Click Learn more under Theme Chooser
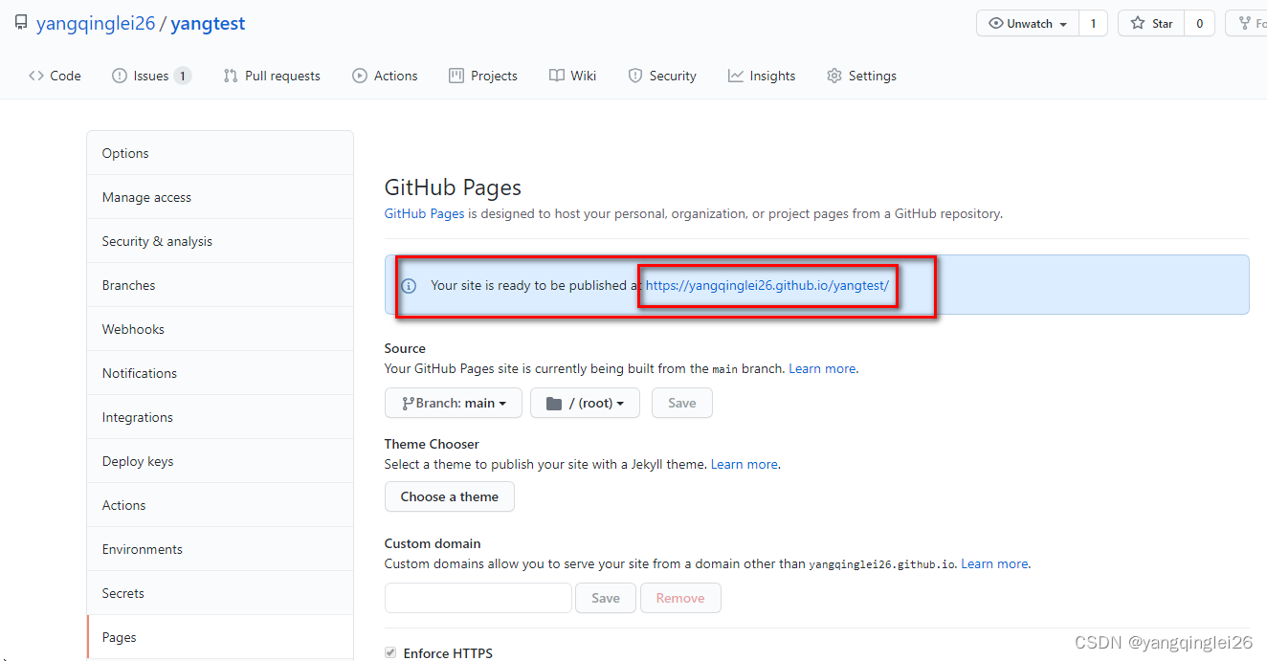The width and height of the screenshot is (1267, 661). pos(745,464)
